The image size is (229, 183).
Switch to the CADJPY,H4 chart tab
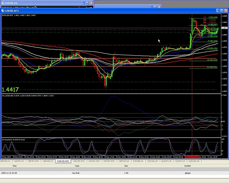click(x=180, y=161)
